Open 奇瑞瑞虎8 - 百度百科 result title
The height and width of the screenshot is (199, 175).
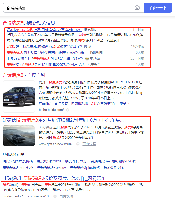[24, 75]
